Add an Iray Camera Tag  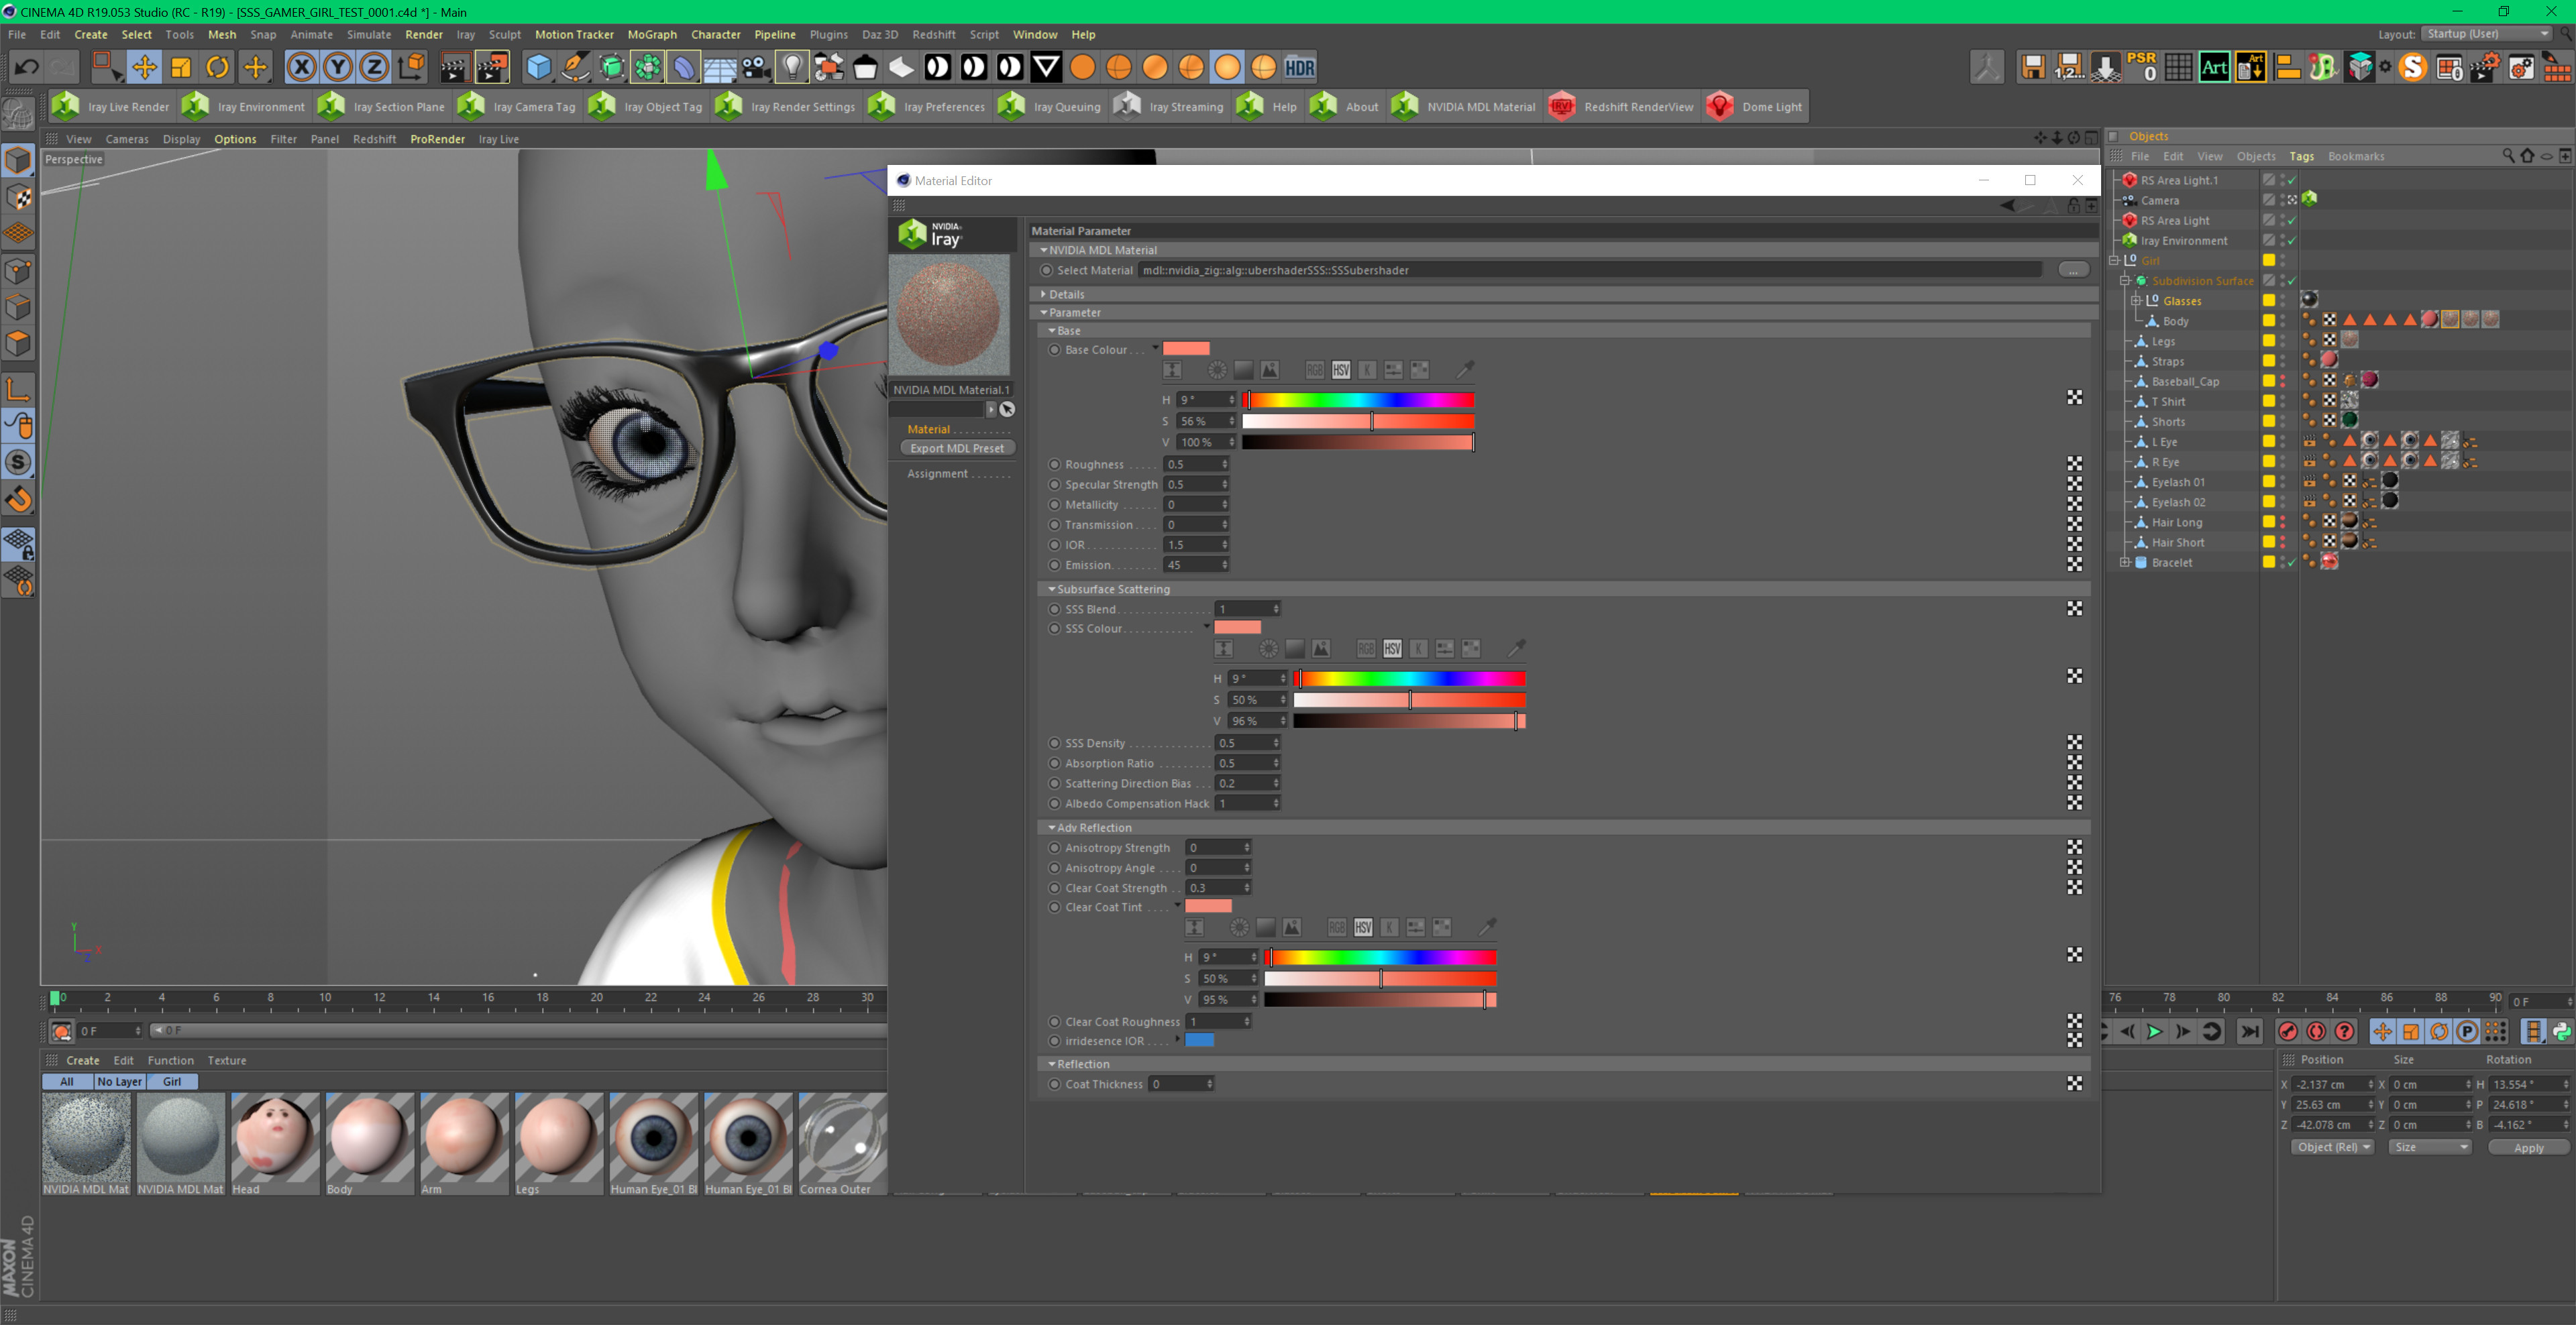pyautogui.click(x=517, y=107)
